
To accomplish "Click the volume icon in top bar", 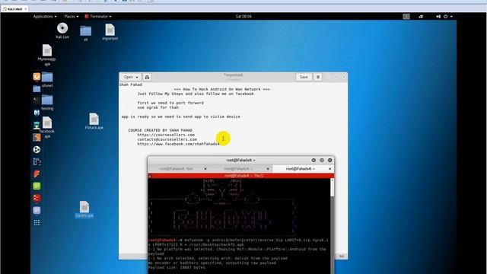I will [438, 17].
